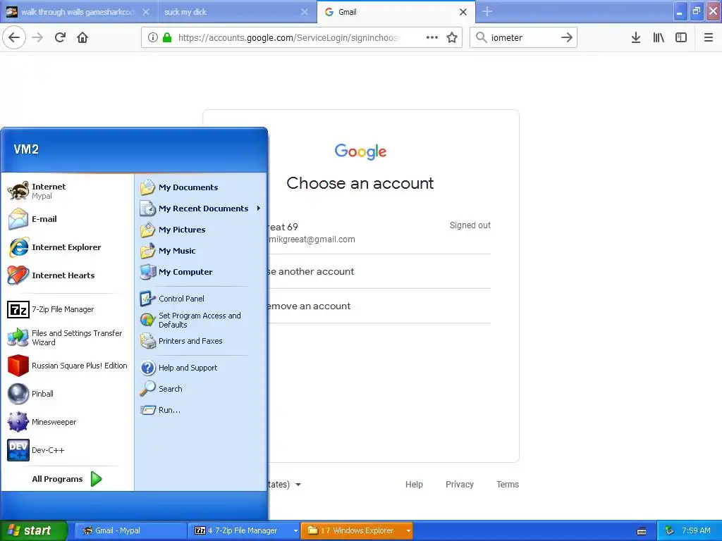Expand 7-Zip File Manager taskbar group
Viewport: 722px width, 541px height.
click(x=295, y=530)
